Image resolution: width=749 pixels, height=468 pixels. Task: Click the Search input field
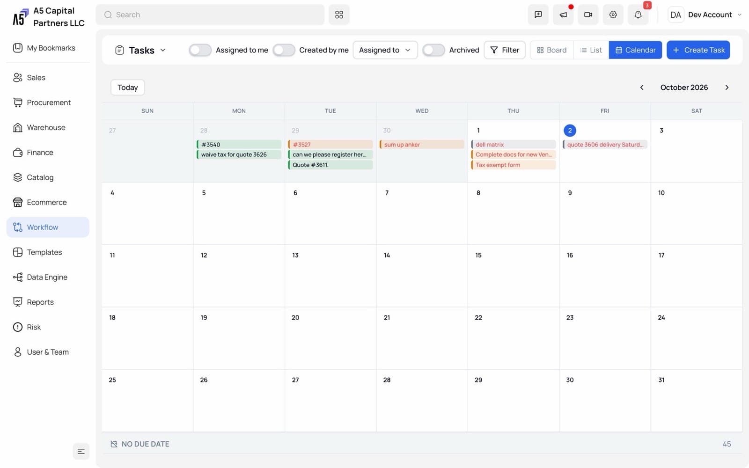(x=210, y=15)
